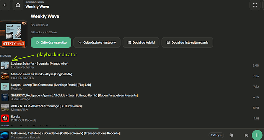Play Mariano Favre & Casnik - Abyss
Image resolution: width=264 pixels, height=140 pixels.
pyautogui.click(x=129, y=76)
